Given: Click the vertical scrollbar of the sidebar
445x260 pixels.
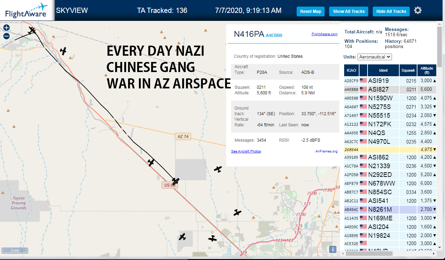Looking at the screenshot, I should (x=440, y=139).
